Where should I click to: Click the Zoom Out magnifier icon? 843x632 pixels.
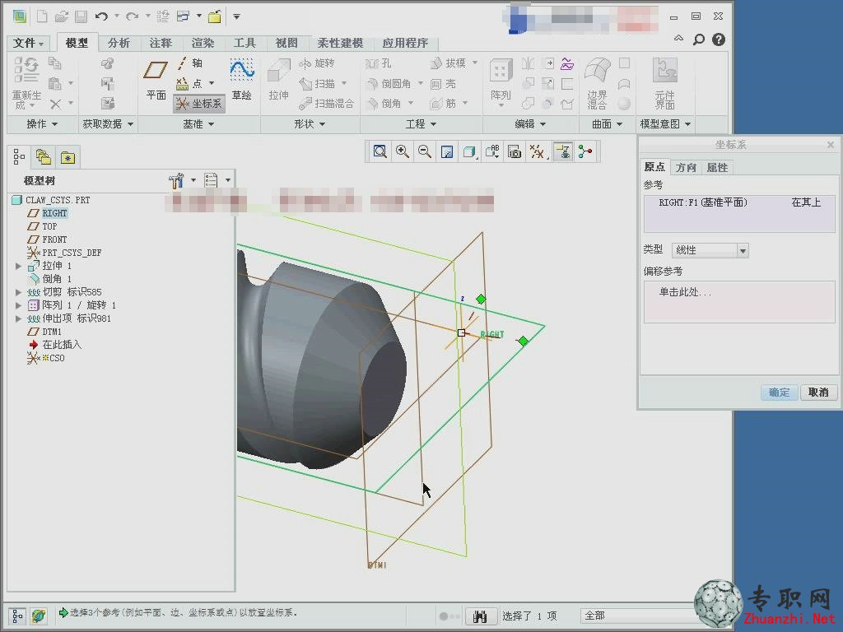coord(425,151)
